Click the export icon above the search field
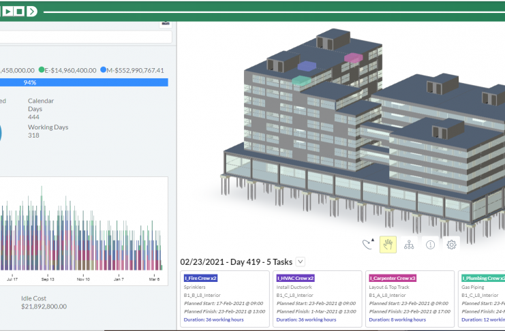Image resolution: width=505 pixels, height=331 pixels. 165,22
